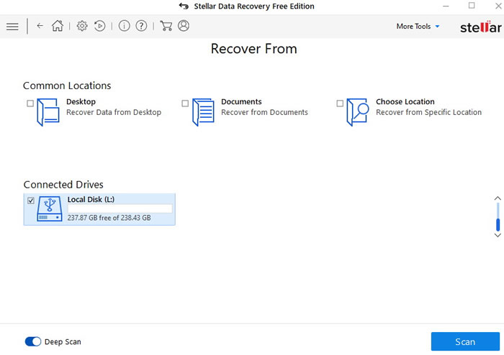Image resolution: width=504 pixels, height=355 pixels.
Task: Open the info icon in toolbar
Action: point(124,27)
